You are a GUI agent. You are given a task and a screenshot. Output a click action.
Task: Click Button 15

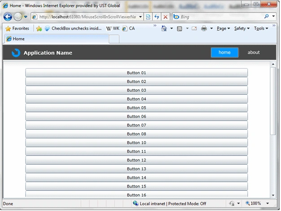136,186
